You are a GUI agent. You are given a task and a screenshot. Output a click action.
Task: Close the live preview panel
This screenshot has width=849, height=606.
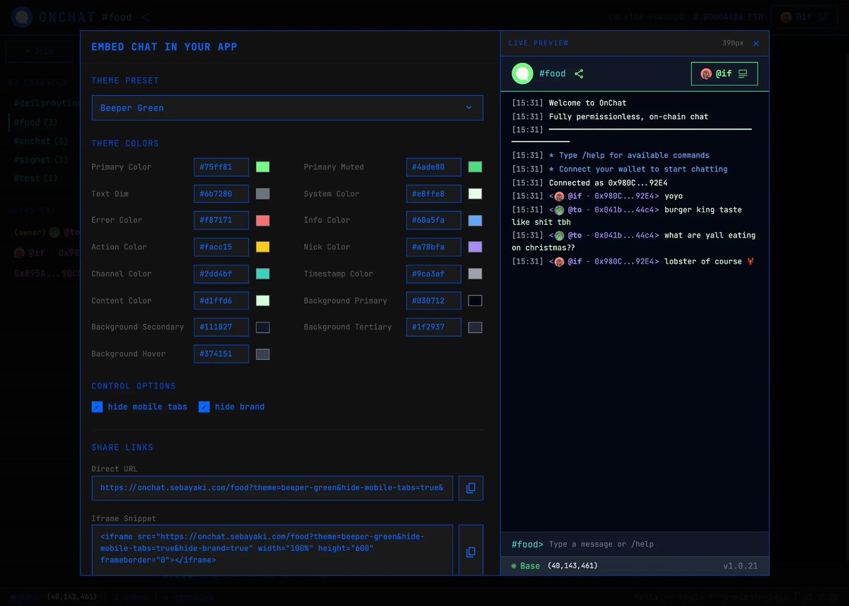(756, 44)
